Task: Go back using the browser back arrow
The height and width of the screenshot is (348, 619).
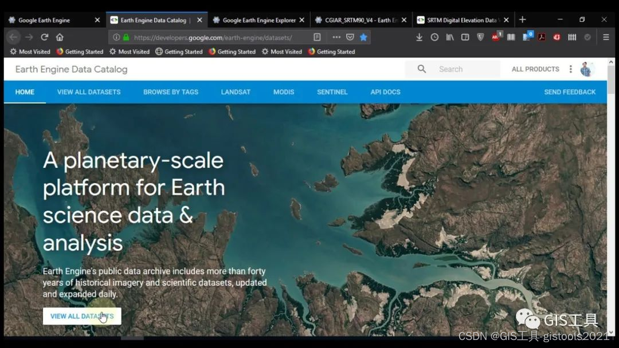Action: [13, 37]
